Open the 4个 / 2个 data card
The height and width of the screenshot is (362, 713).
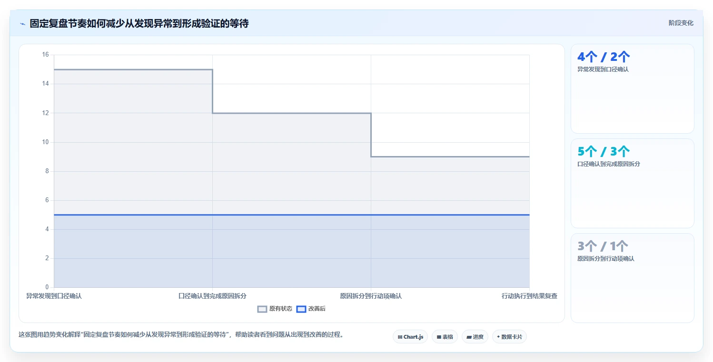click(x=632, y=88)
